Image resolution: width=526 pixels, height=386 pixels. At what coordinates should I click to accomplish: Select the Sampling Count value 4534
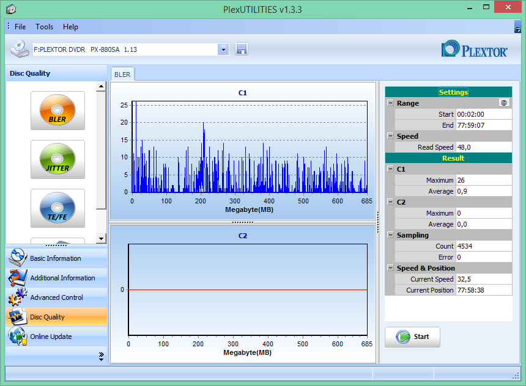pyautogui.click(x=484, y=246)
